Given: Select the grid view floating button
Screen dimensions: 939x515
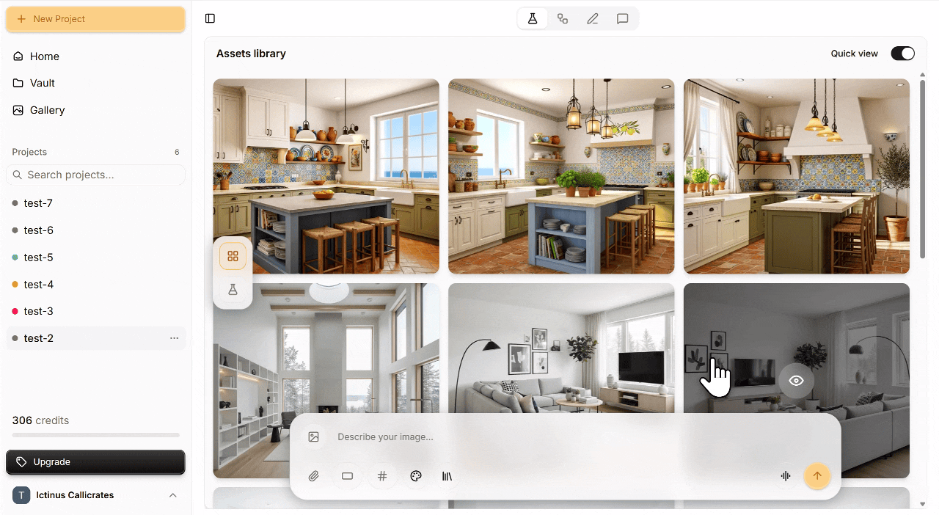Looking at the screenshot, I should 233,256.
